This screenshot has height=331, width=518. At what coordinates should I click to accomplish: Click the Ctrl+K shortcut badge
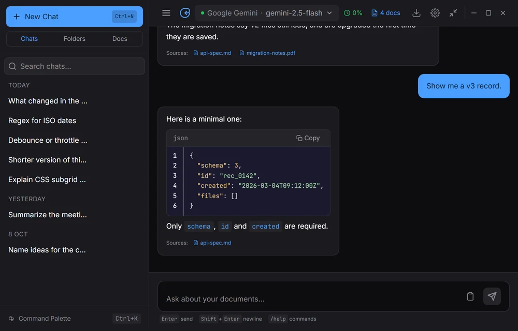(x=126, y=319)
